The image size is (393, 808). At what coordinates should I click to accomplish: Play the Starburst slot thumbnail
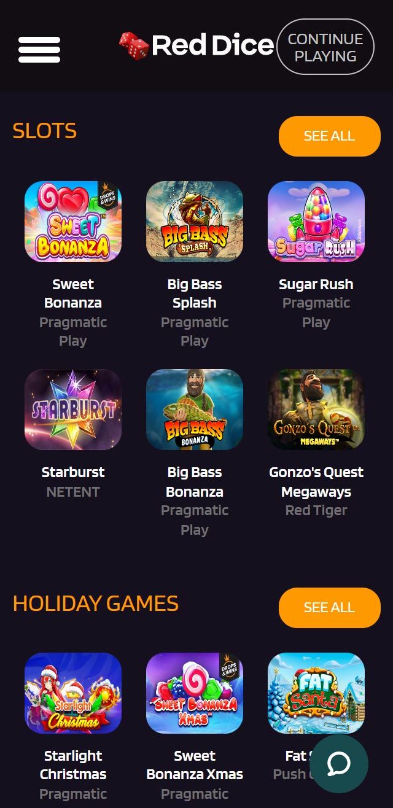click(73, 410)
